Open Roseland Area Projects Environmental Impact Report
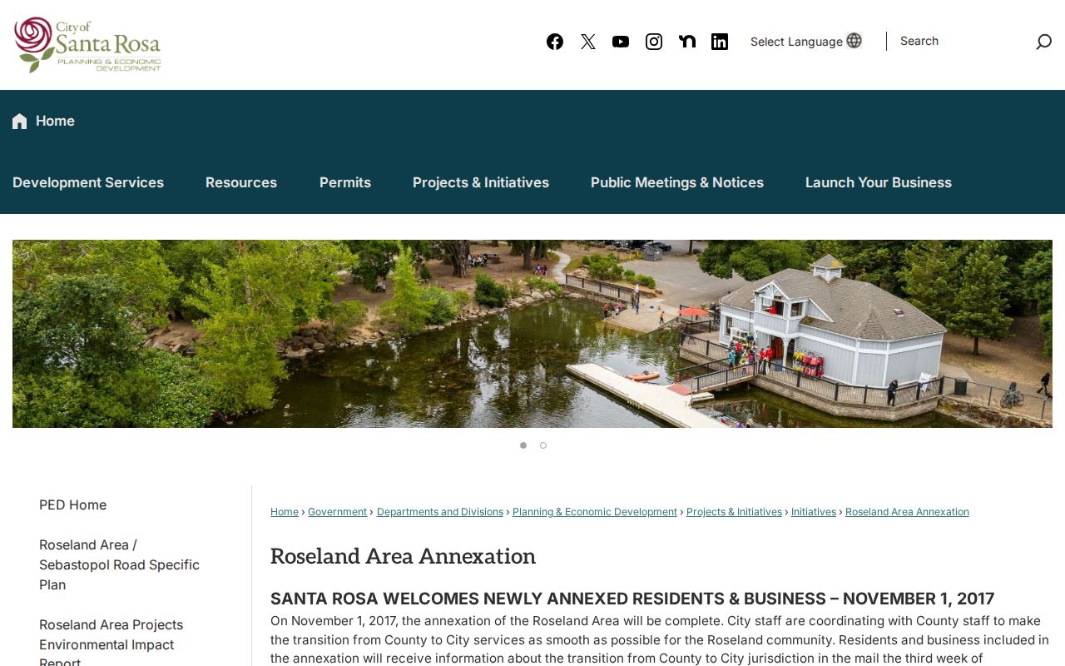 (x=111, y=644)
